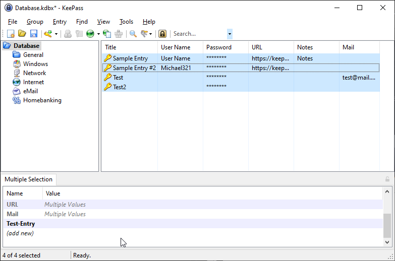Click the Homebanking percent icon
Image resolution: width=395 pixels, height=261 pixels.
(17, 100)
